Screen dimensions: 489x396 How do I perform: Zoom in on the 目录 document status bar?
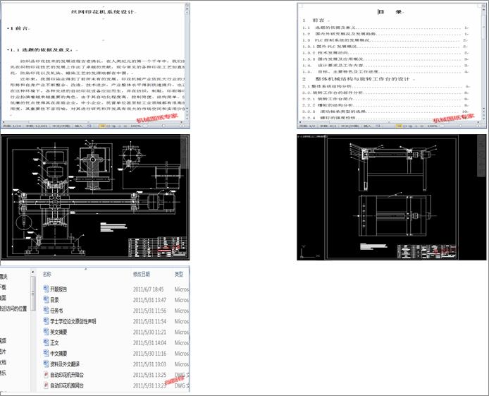click(478, 126)
